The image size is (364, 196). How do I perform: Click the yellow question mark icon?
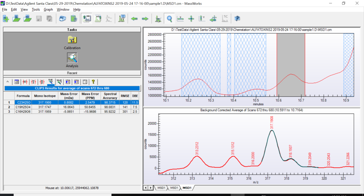point(93,82)
